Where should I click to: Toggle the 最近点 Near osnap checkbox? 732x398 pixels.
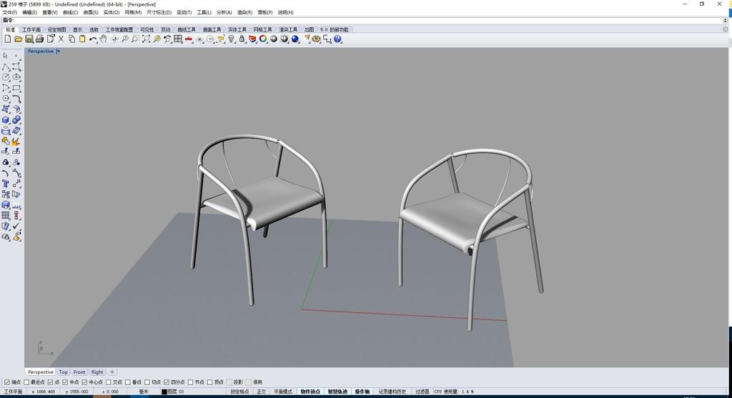pyautogui.click(x=26, y=382)
